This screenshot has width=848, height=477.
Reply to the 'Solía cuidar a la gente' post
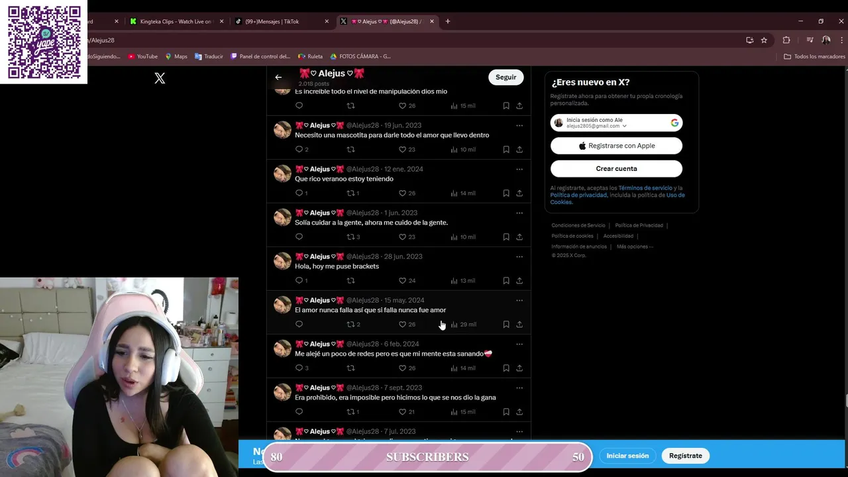(x=299, y=237)
